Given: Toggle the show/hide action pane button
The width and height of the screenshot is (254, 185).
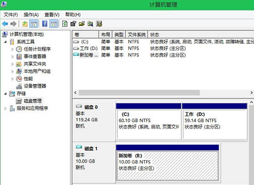Looking at the screenshot, I should point(54,24).
